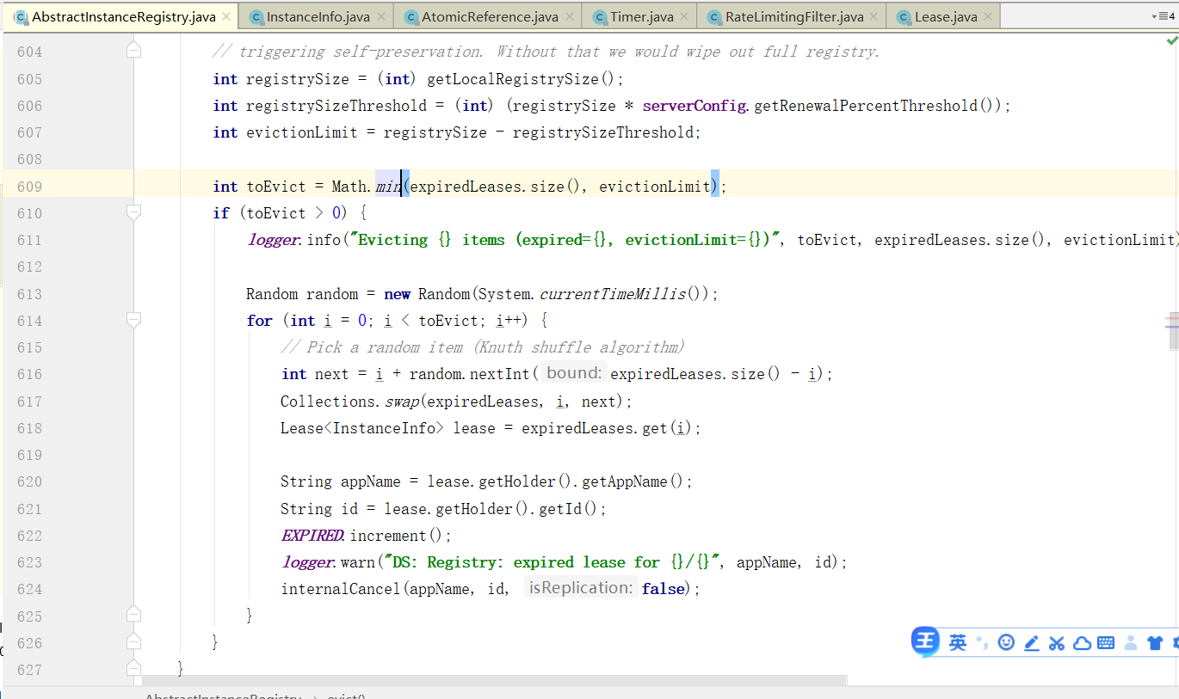1179x699 pixels.
Task: Click the Java class icon on AtomicReference.java tab
Action: pos(411,17)
